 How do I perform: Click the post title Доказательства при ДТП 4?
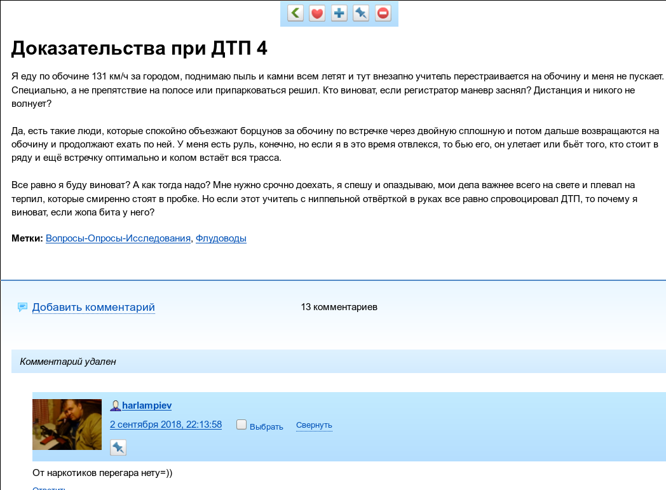139,48
